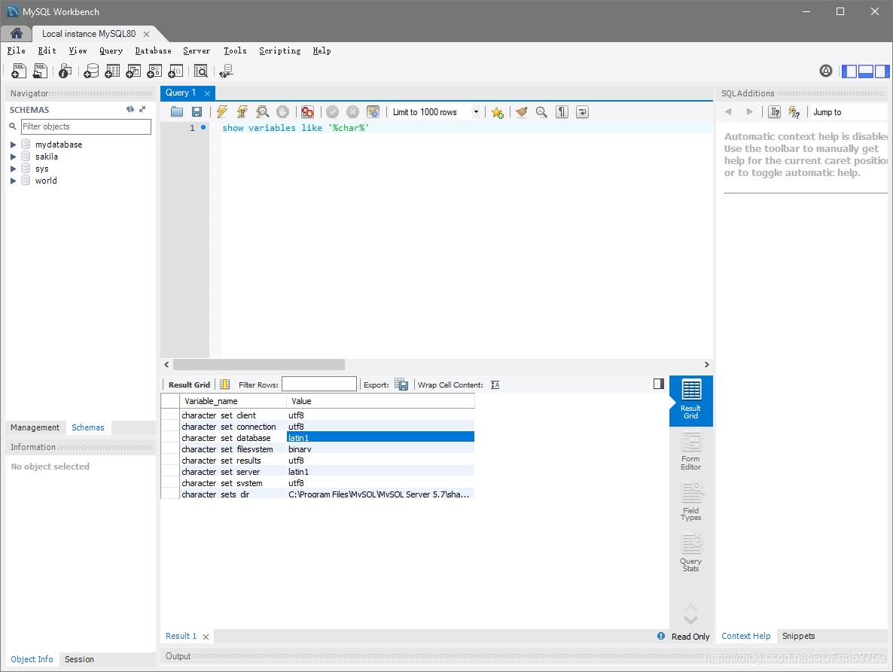Export recordset to external file icon
Image resolution: width=893 pixels, height=672 pixels.
(x=401, y=385)
